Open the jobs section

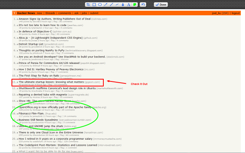coord(84,13)
